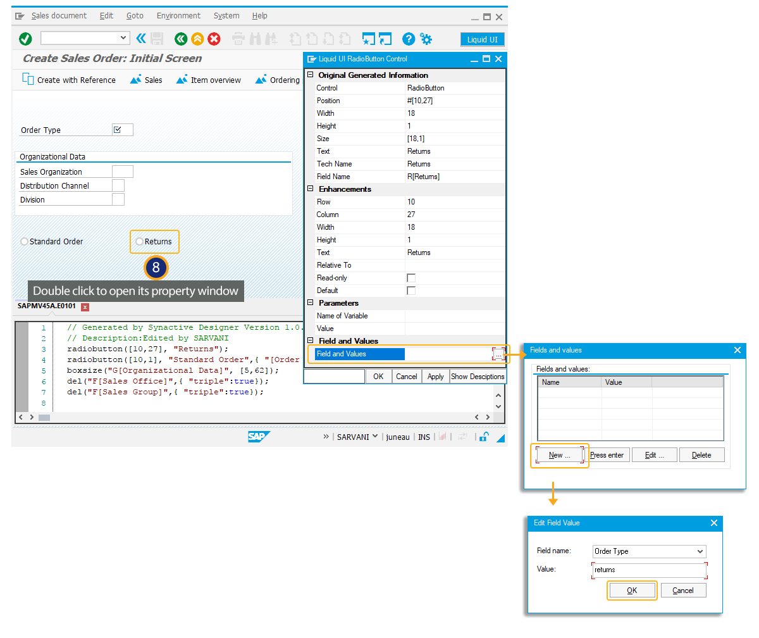Open the SARVANI system dropdown in status bar
Viewport: 759px width, 638px height.
pyautogui.click(x=375, y=436)
